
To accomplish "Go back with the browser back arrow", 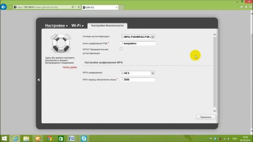I will pyautogui.click(x=4, y=7).
